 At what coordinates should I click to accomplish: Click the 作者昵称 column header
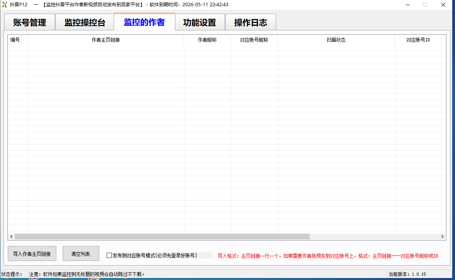[207, 40]
